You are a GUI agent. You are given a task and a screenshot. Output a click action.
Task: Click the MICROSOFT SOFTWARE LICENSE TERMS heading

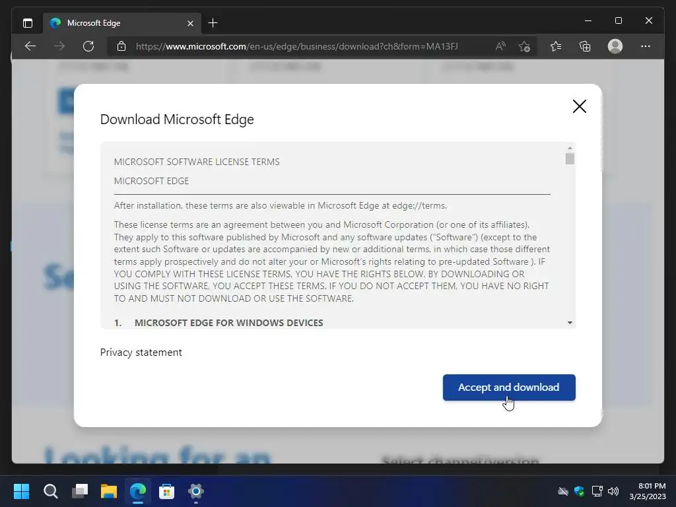pos(197,162)
